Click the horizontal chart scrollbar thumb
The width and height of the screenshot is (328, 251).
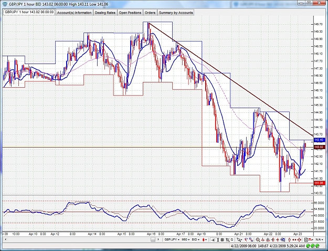153,239
